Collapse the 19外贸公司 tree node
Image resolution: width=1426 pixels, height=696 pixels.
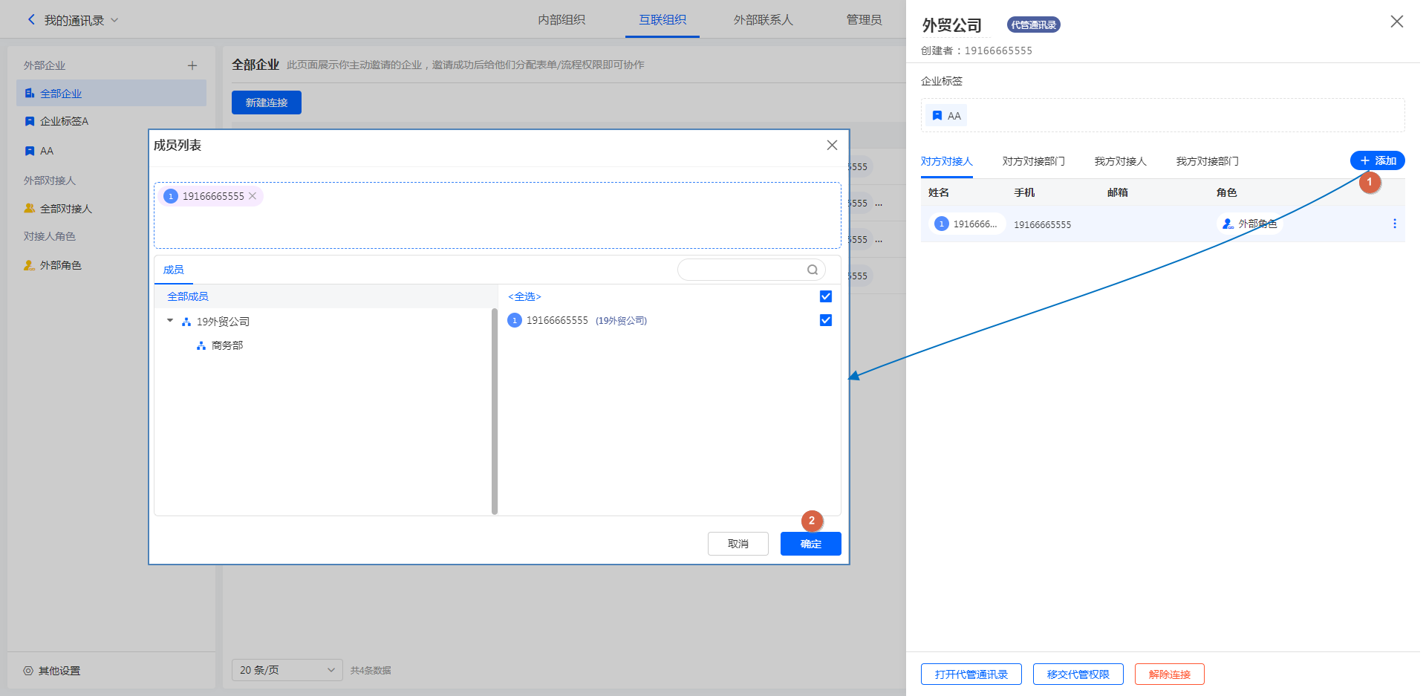[170, 321]
